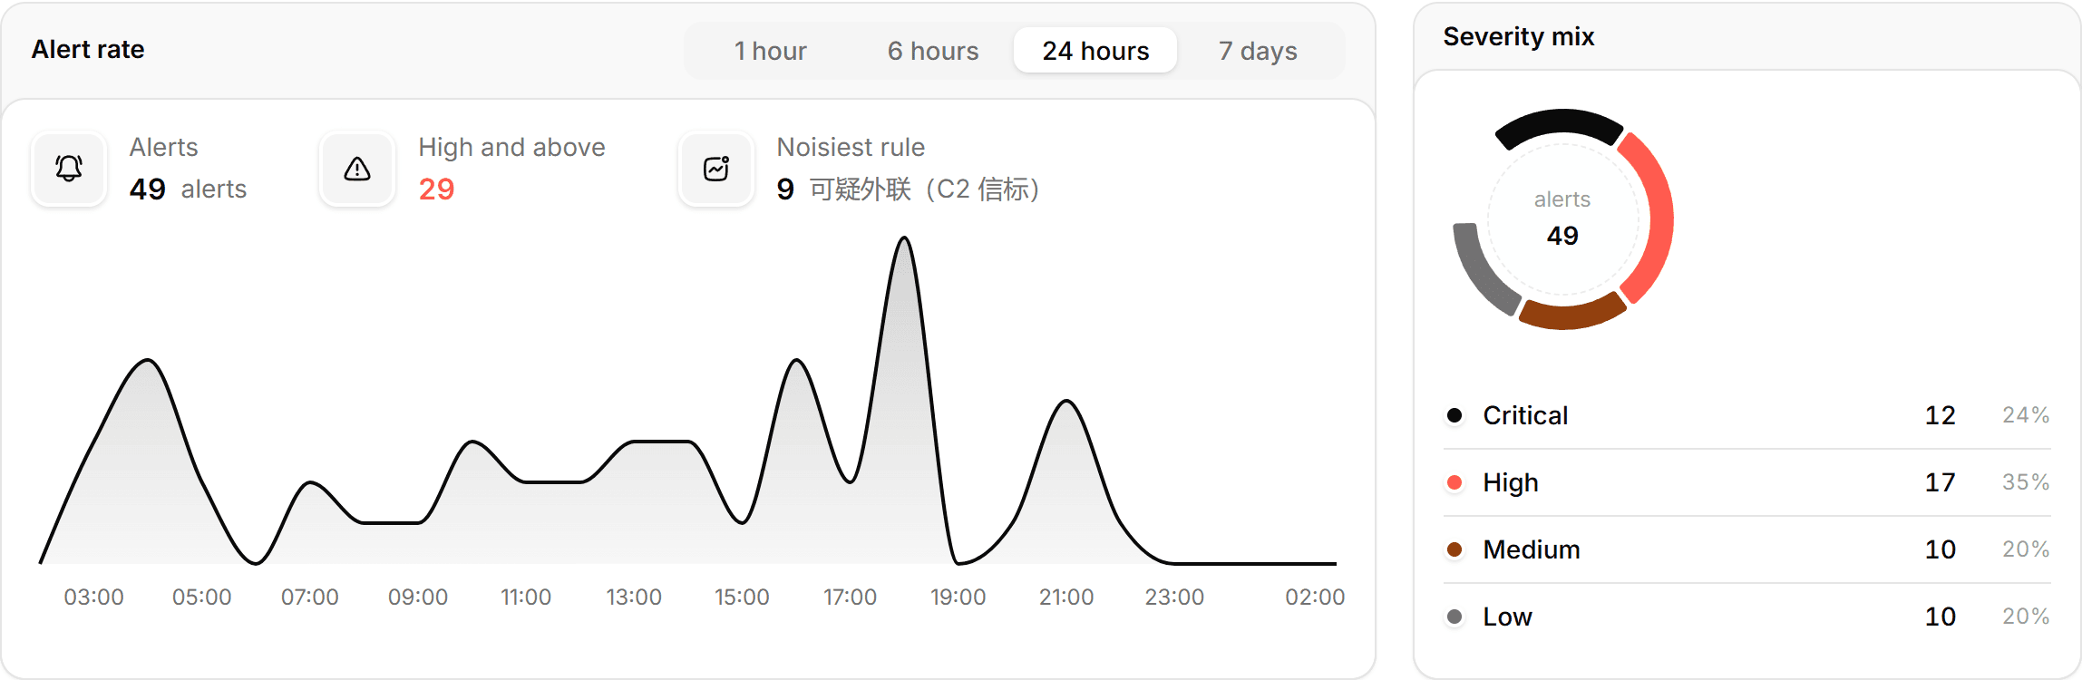Click the black Critical donut arc
This screenshot has height=680, width=2082.
click(x=1558, y=124)
